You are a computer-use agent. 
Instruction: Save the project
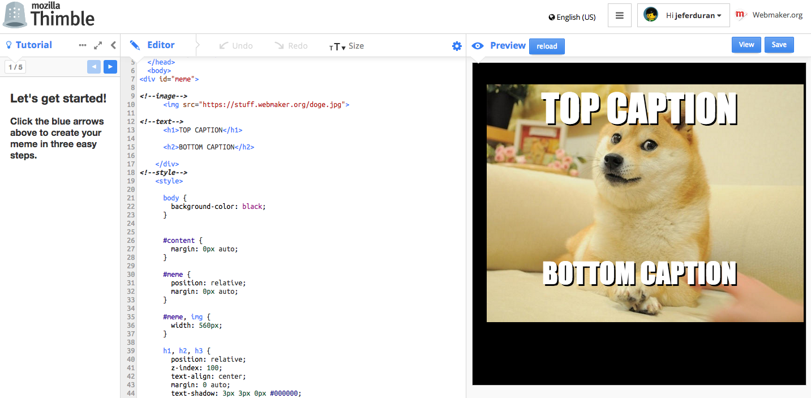[779, 45]
